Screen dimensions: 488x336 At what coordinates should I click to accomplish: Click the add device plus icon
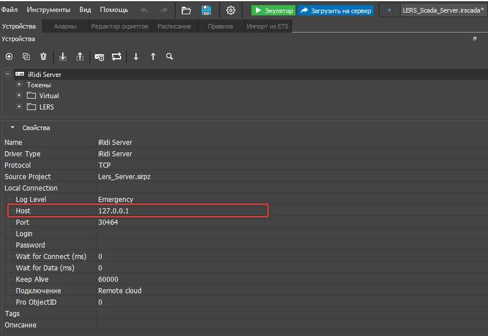(x=9, y=56)
